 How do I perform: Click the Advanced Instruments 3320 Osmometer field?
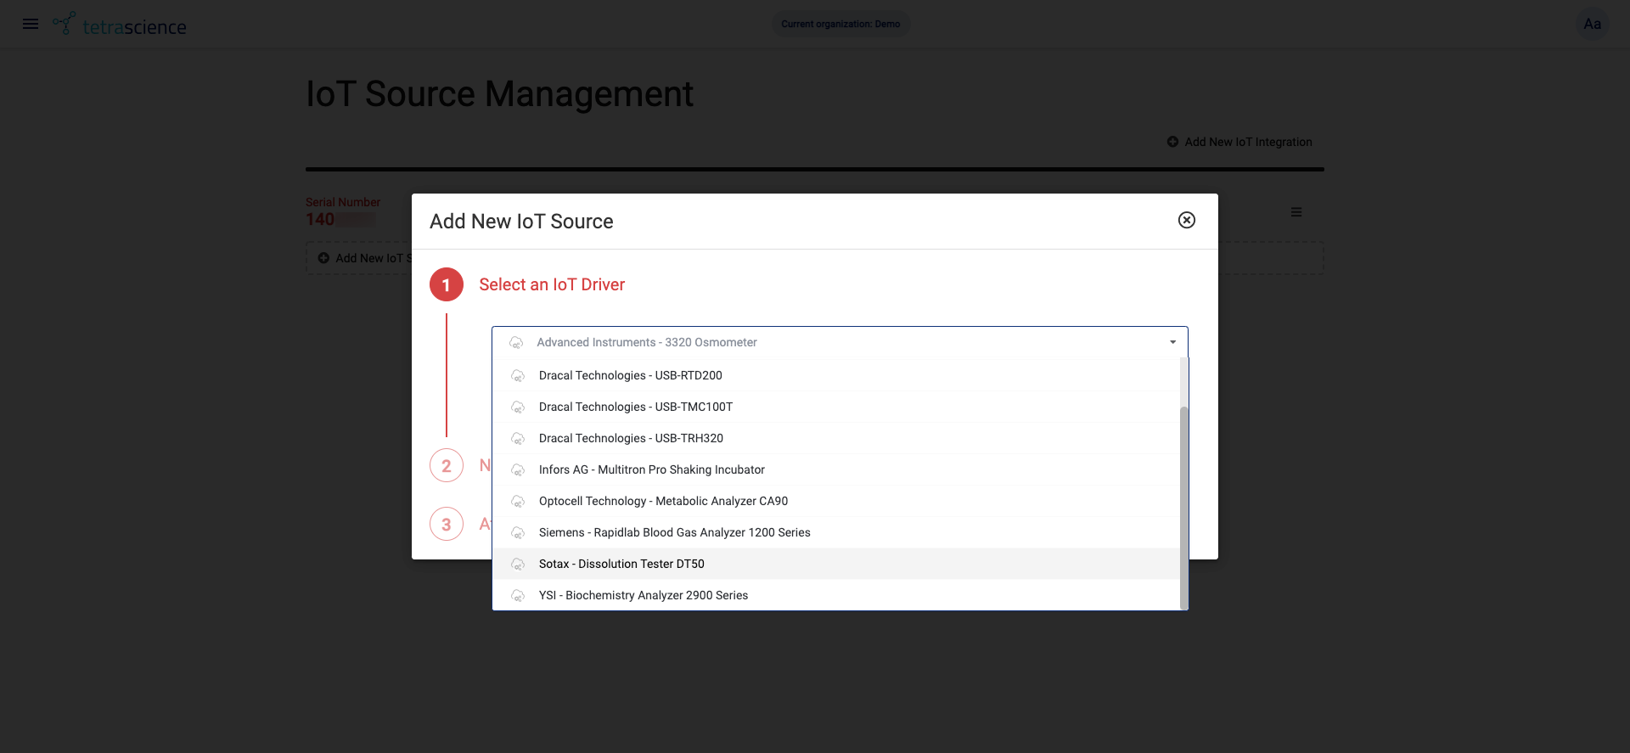(x=840, y=342)
